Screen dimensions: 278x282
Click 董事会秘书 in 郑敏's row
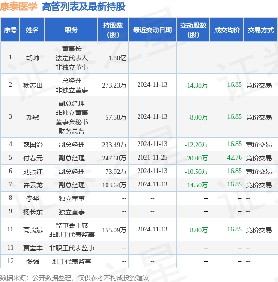[x=71, y=122]
